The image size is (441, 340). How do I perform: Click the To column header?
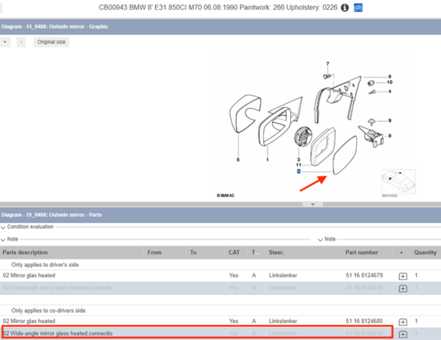tap(205, 253)
